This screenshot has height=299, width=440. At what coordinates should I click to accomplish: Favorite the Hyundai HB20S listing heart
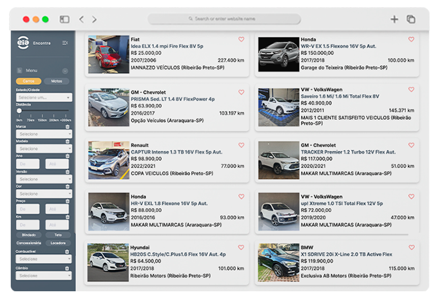pyautogui.click(x=241, y=247)
